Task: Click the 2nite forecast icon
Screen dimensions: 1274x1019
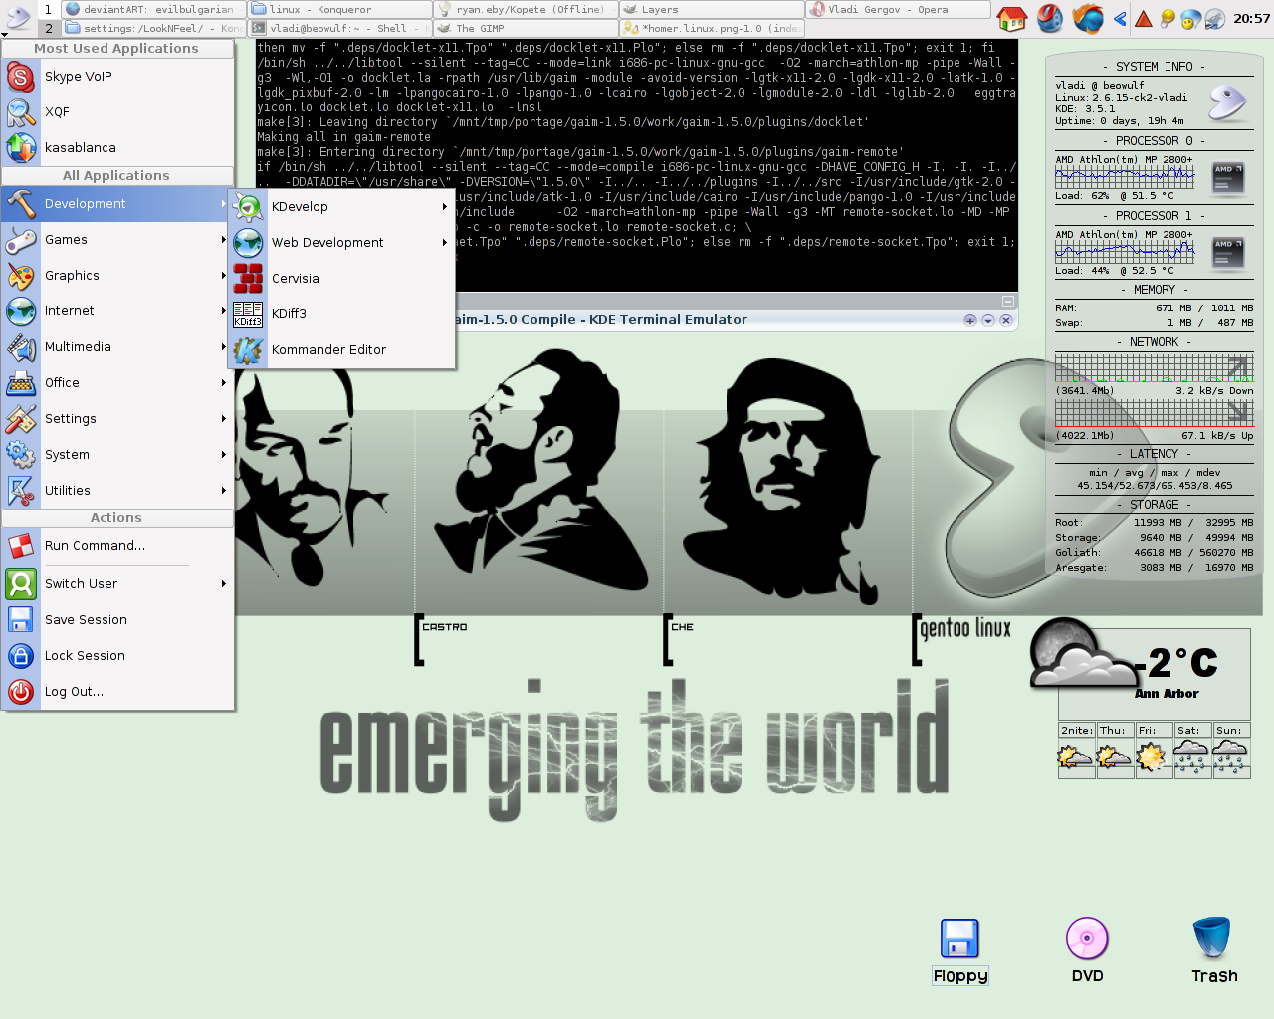Action: tap(1075, 757)
